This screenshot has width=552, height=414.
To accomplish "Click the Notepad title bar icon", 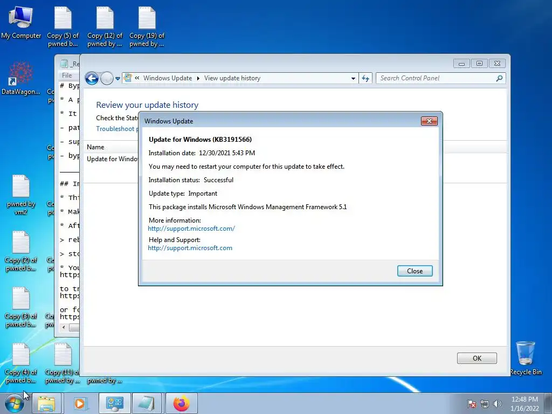I will [x=64, y=64].
